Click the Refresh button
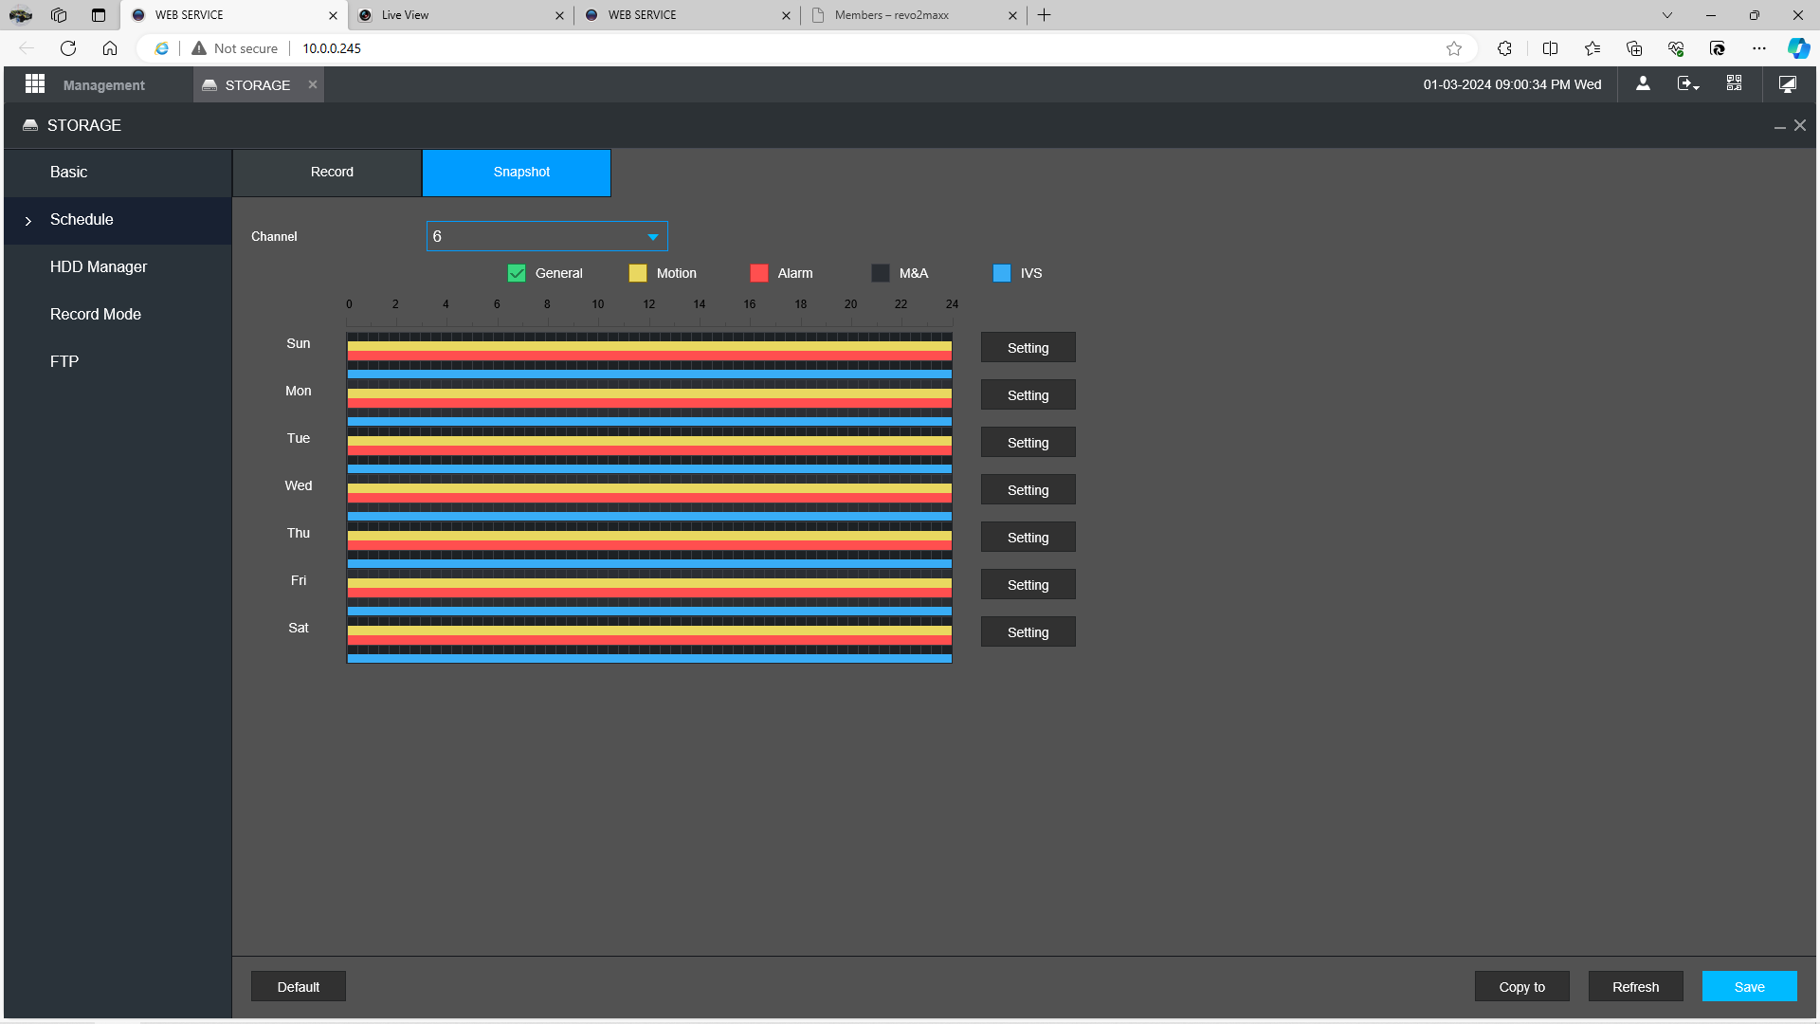Screen dimensions: 1820x1024 pyautogui.click(x=1635, y=987)
